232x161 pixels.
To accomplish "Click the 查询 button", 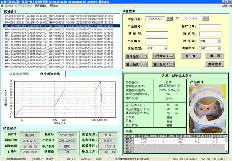I will (190, 56).
